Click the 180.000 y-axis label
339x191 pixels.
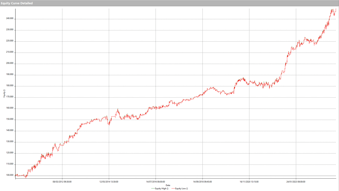[10, 86]
